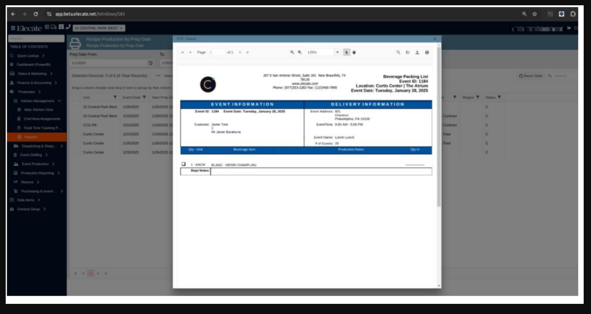This screenshot has width=591, height=314.
Task: Go to next page in PDF viewer
Action: 240,52
